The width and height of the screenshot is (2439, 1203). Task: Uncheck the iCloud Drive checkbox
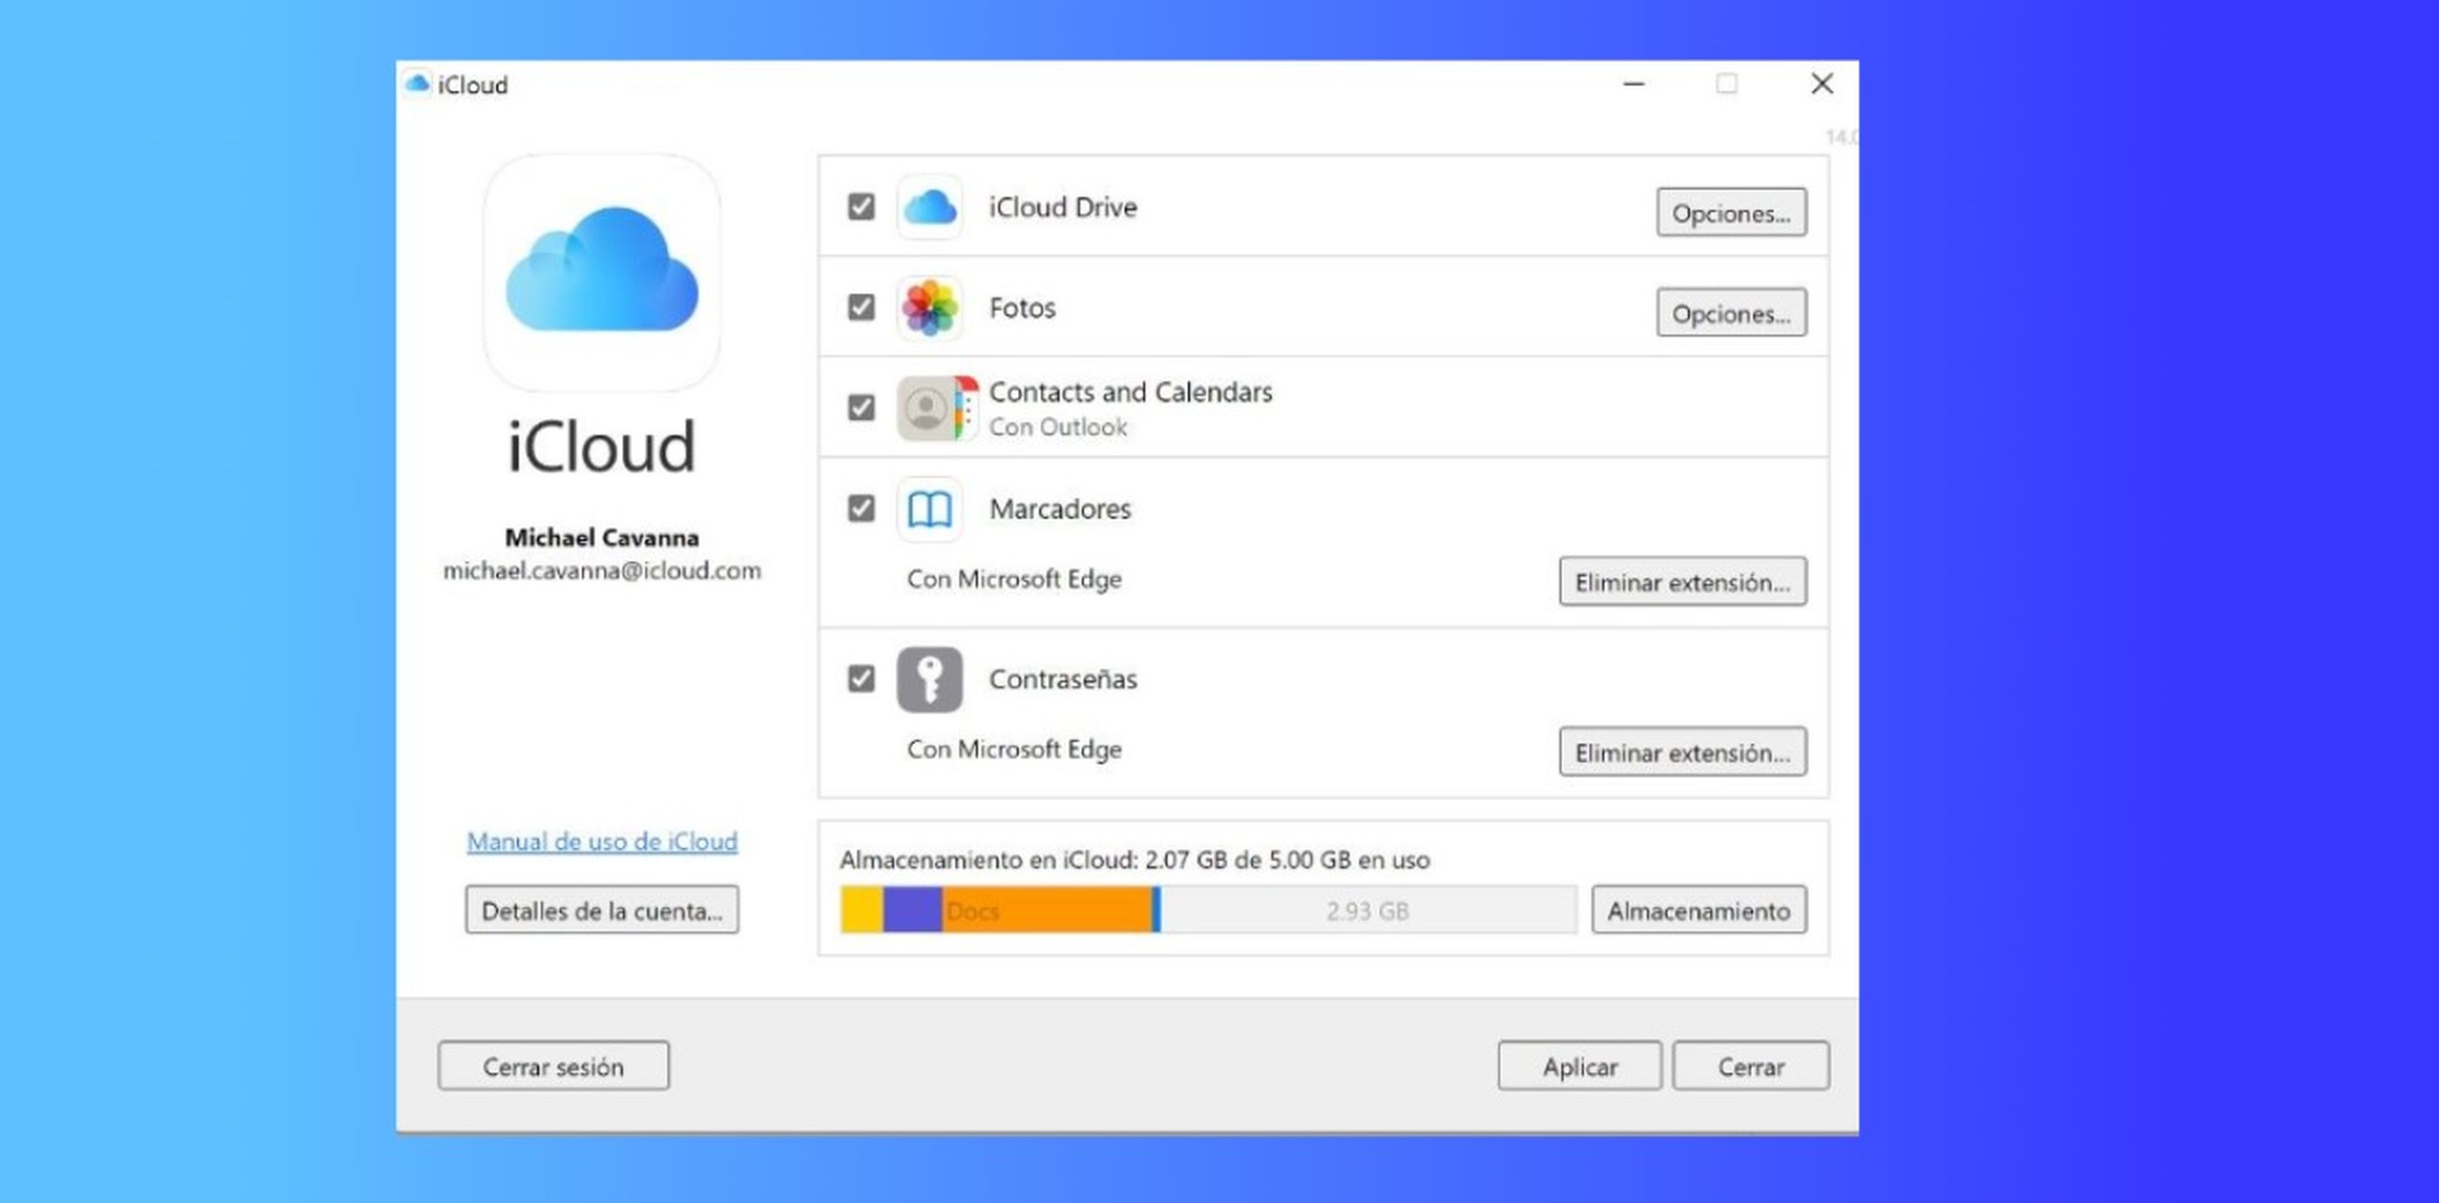tap(861, 207)
